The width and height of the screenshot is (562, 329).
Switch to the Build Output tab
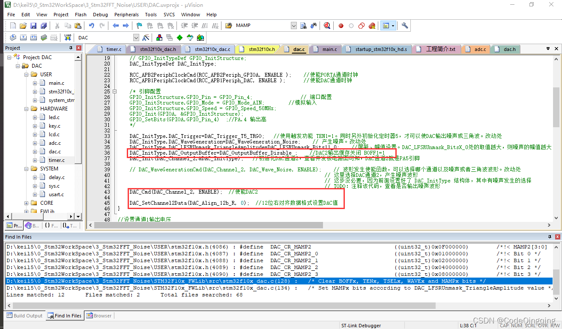click(24, 316)
